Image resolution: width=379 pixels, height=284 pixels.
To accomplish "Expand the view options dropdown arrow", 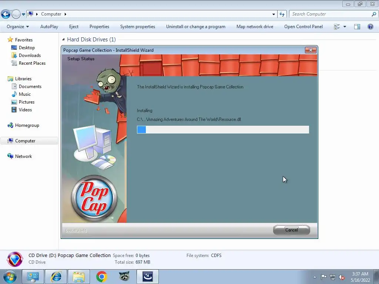I will pos(345,27).
